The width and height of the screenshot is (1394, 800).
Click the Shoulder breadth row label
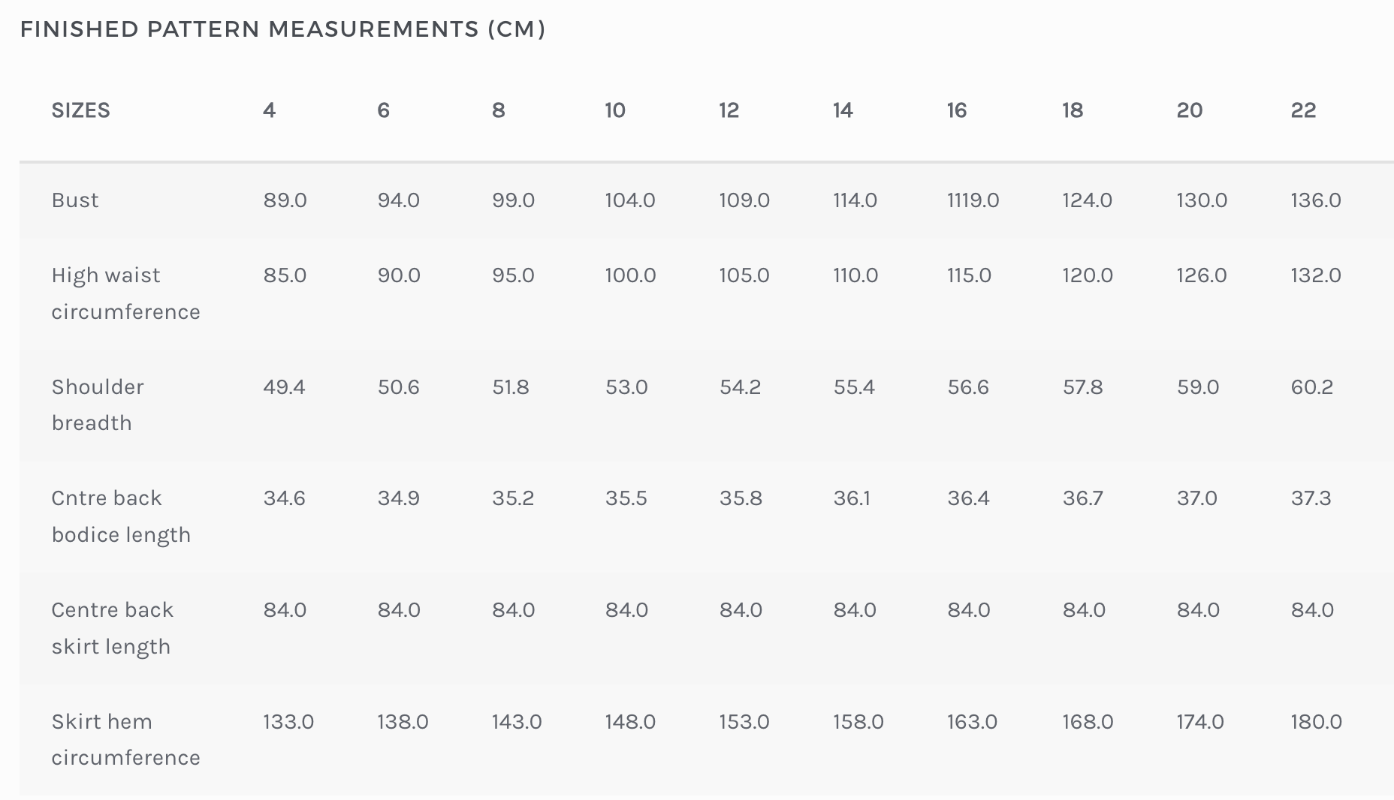point(98,405)
